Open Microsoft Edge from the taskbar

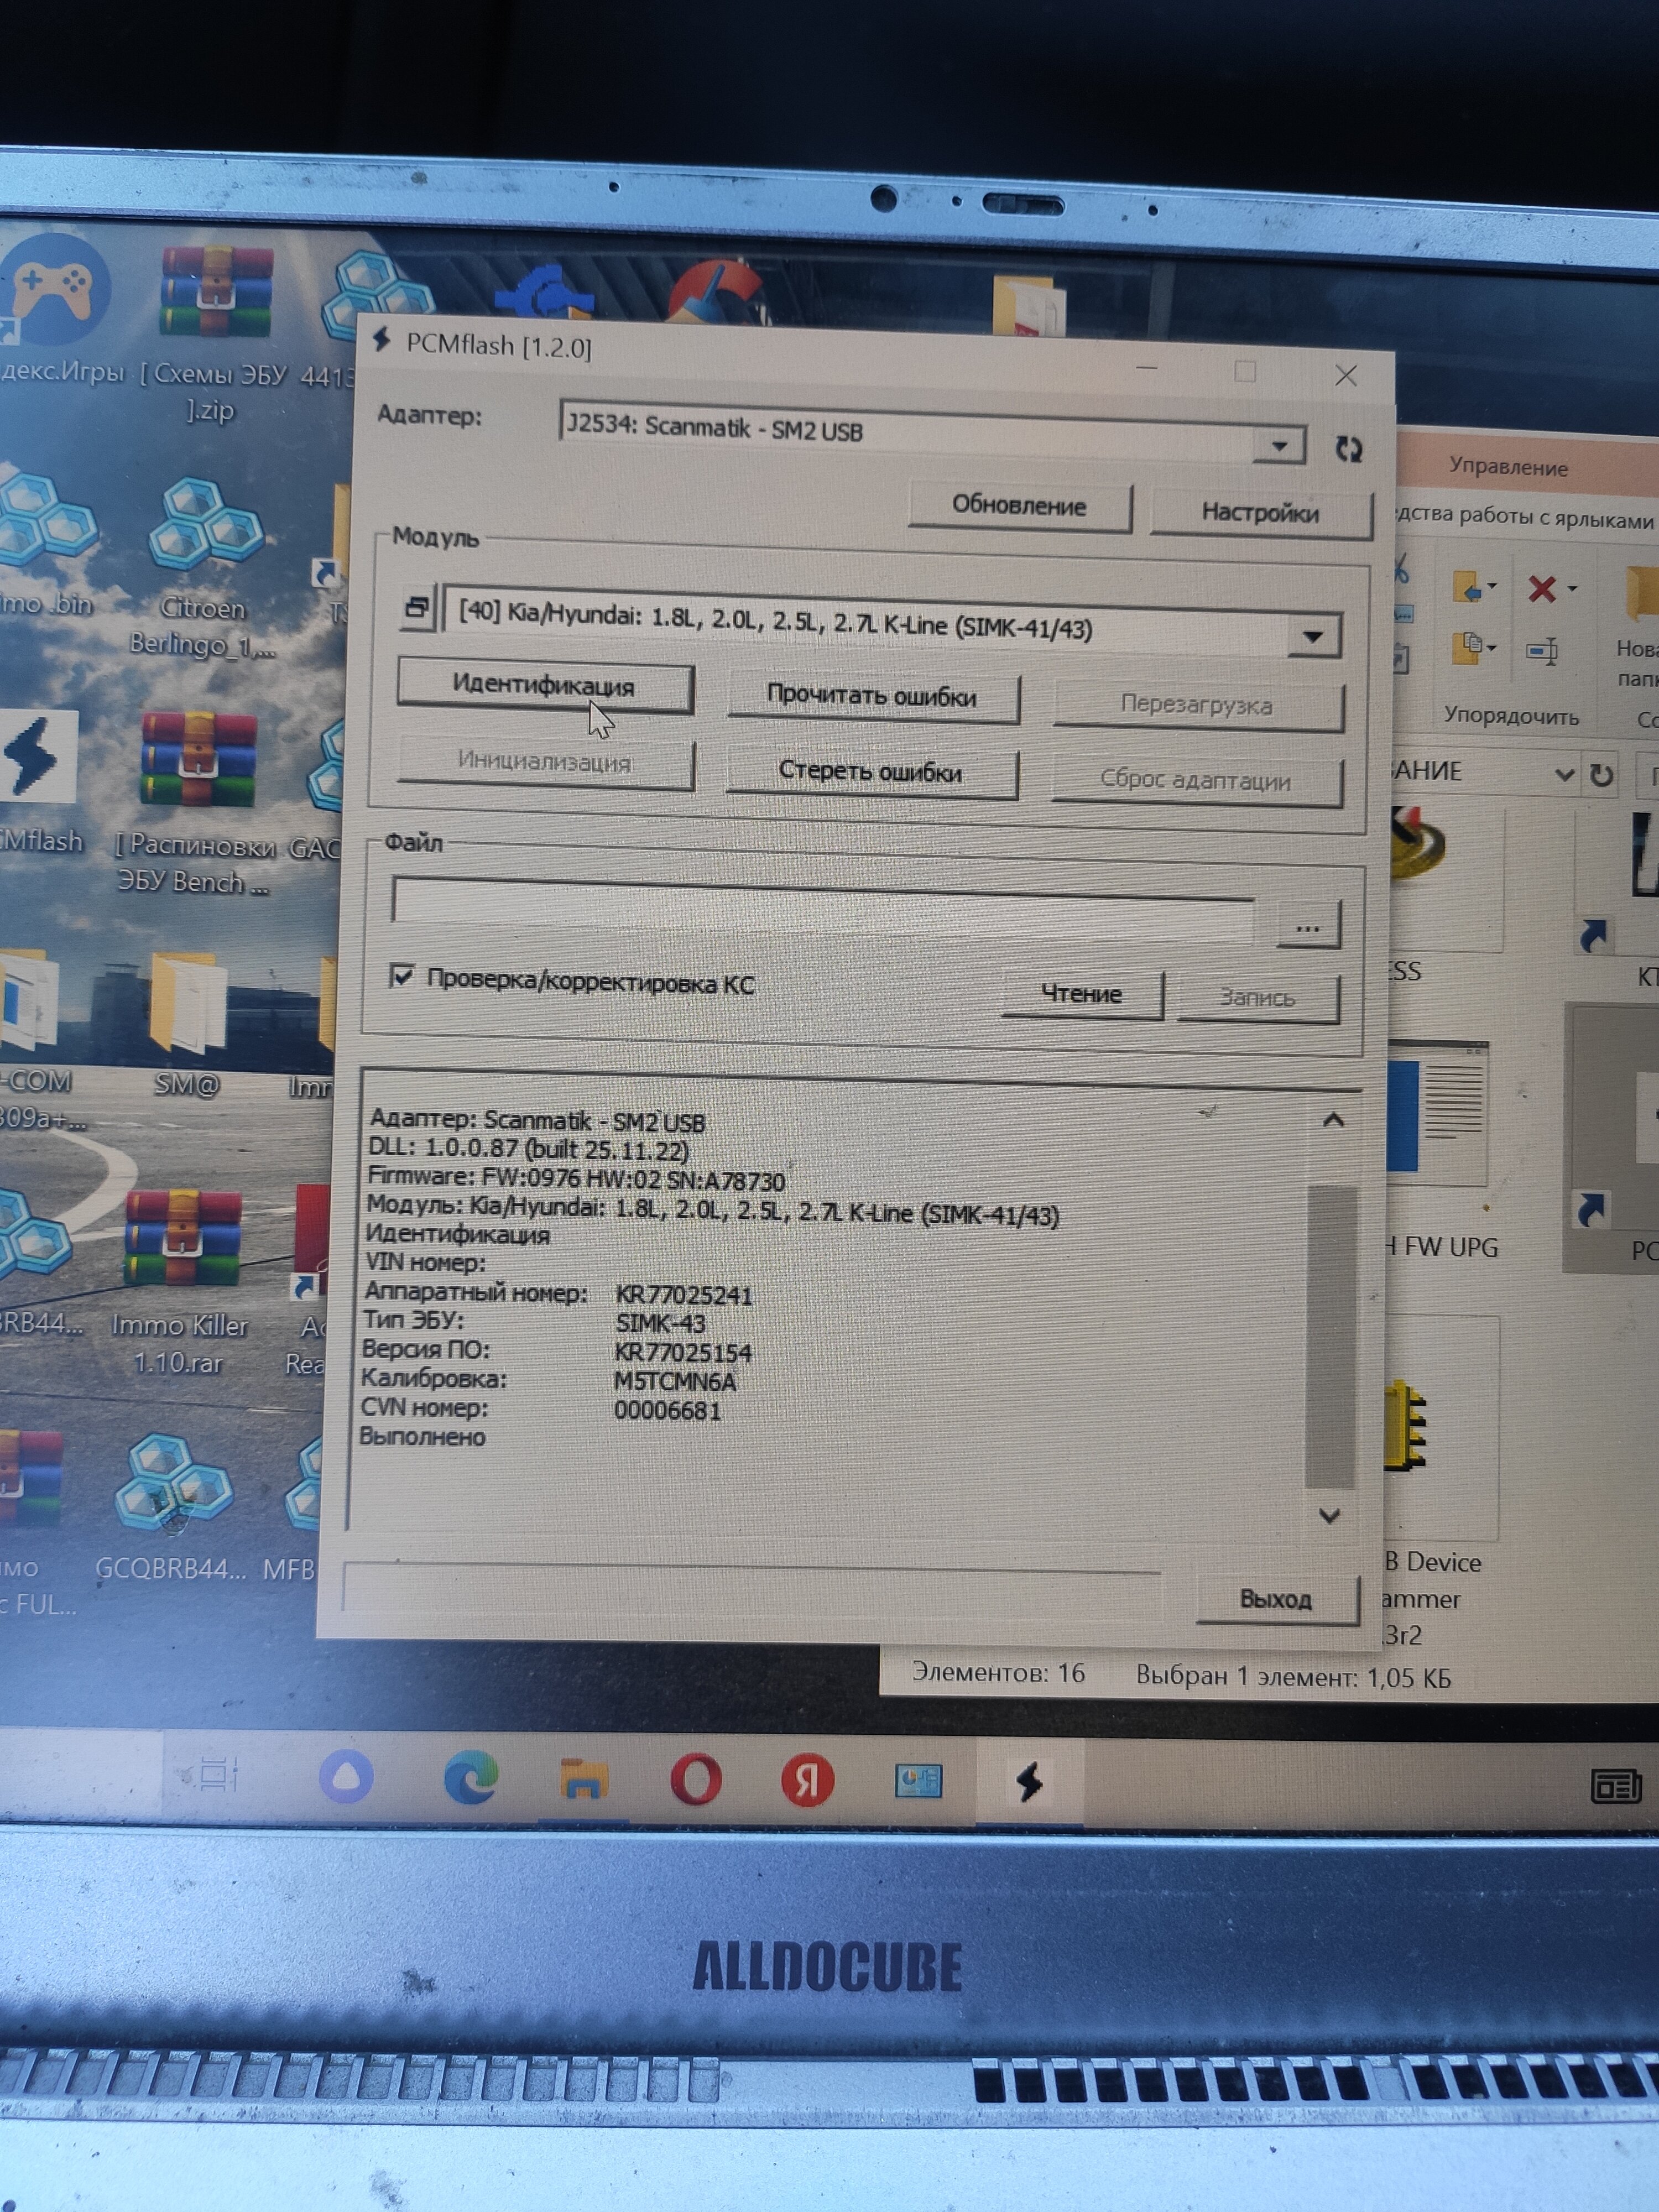[471, 1778]
